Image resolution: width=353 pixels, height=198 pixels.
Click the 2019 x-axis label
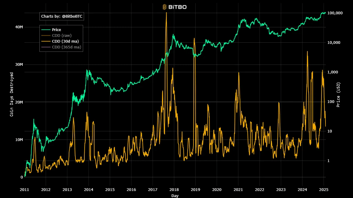coord(195,190)
